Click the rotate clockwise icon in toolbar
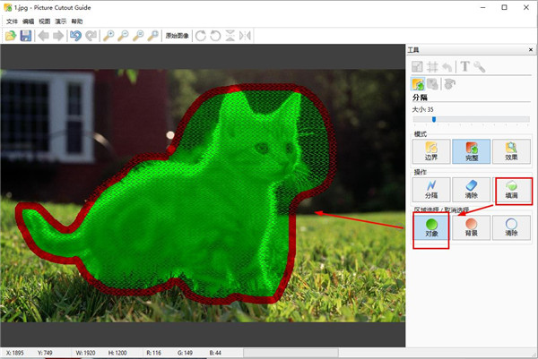The width and height of the screenshot is (538, 359). [x=201, y=36]
